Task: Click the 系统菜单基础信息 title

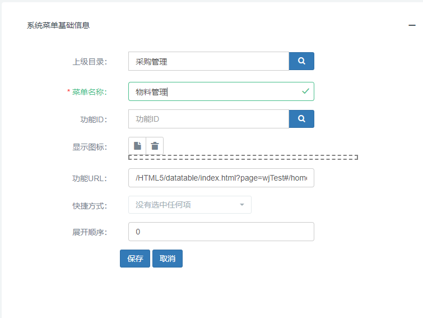Action: [x=58, y=25]
